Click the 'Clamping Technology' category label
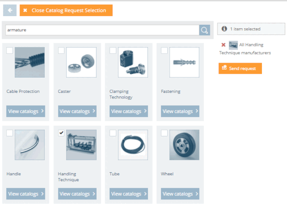The image size is (287, 205). (x=121, y=94)
